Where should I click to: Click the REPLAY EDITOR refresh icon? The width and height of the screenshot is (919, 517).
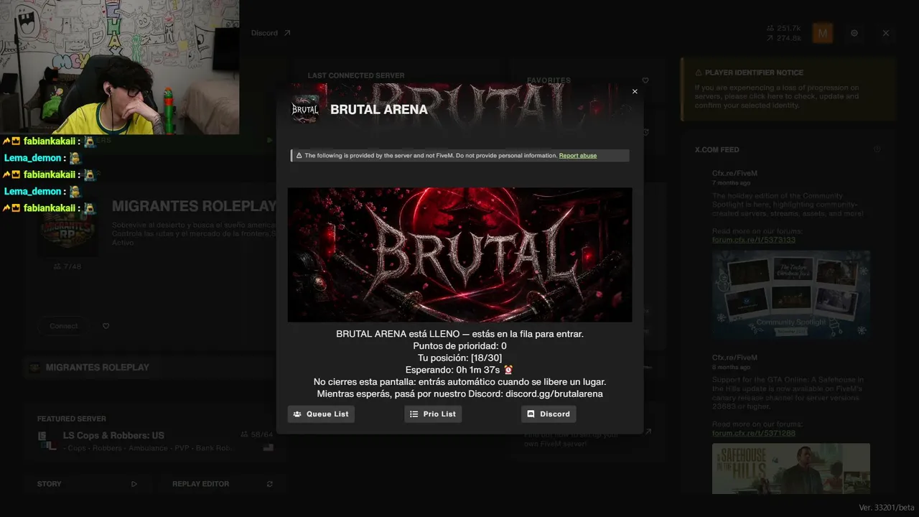pyautogui.click(x=270, y=484)
